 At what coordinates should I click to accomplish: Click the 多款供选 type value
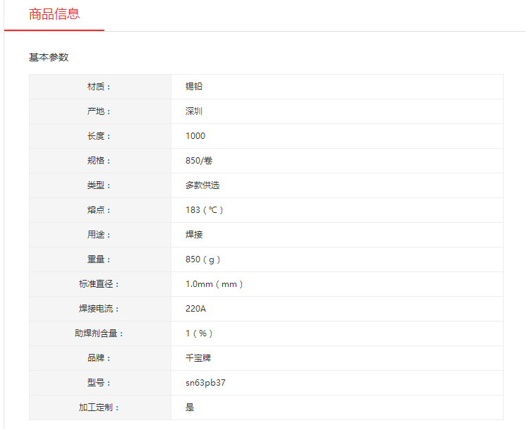202,185
